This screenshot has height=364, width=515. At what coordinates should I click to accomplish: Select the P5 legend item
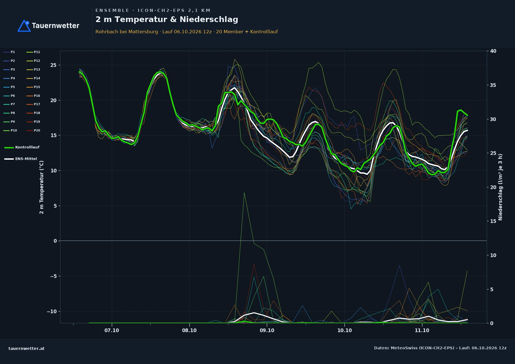(9, 87)
